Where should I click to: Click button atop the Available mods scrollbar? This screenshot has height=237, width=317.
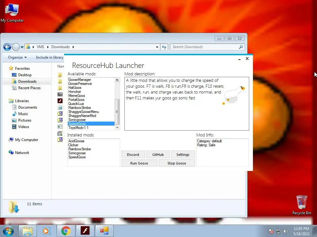click(117, 80)
